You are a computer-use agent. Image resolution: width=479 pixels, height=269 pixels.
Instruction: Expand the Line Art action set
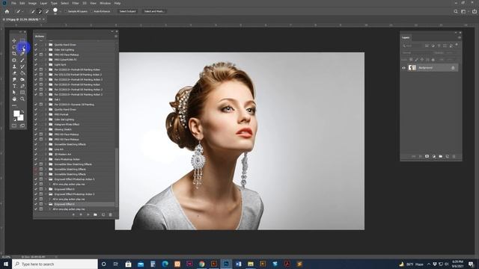(x=46, y=149)
